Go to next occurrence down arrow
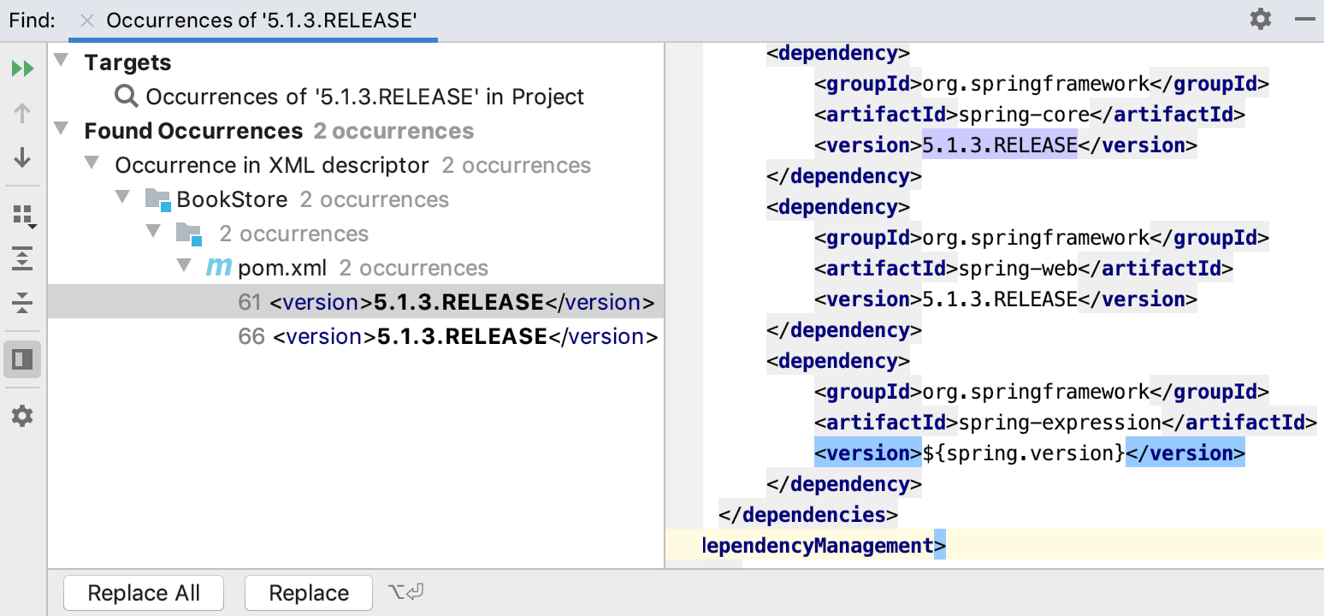This screenshot has height=616, width=1324. [23, 157]
